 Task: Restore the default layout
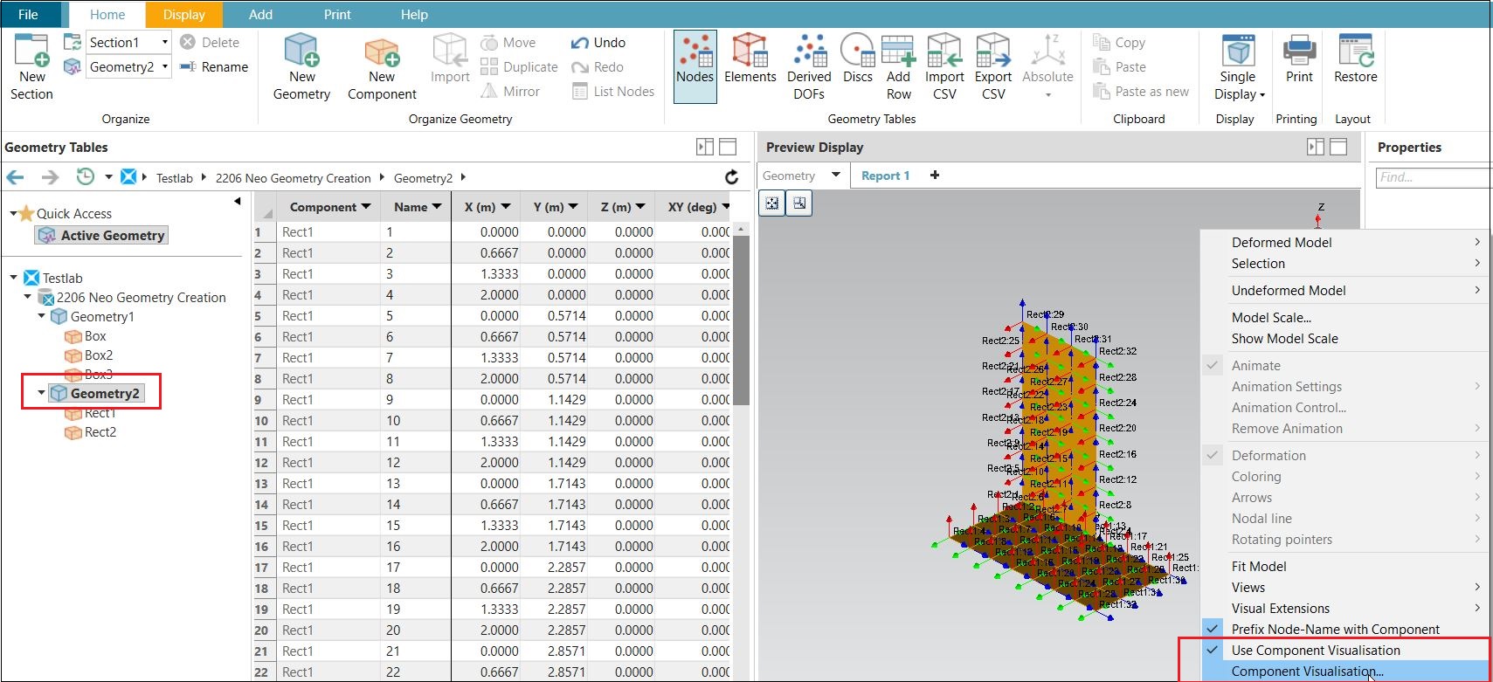1355,59
